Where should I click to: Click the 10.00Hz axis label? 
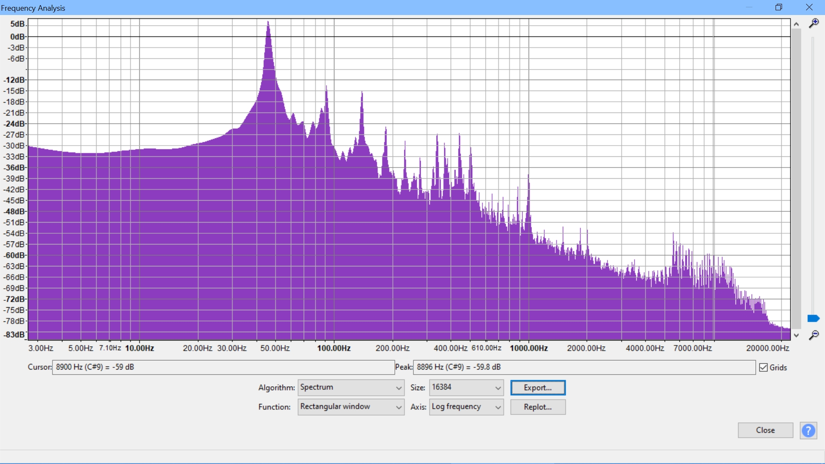140,348
